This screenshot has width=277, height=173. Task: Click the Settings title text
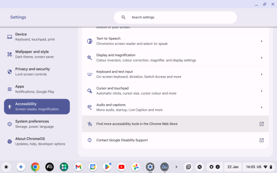tap(18, 17)
